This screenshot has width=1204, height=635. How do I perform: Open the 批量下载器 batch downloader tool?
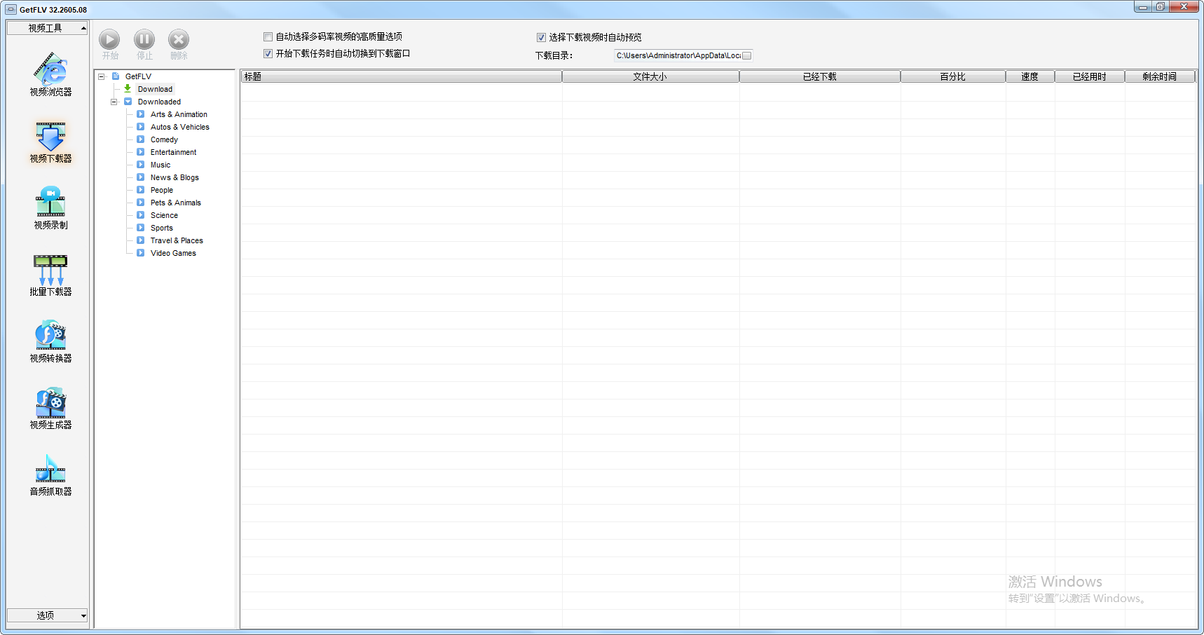click(50, 275)
